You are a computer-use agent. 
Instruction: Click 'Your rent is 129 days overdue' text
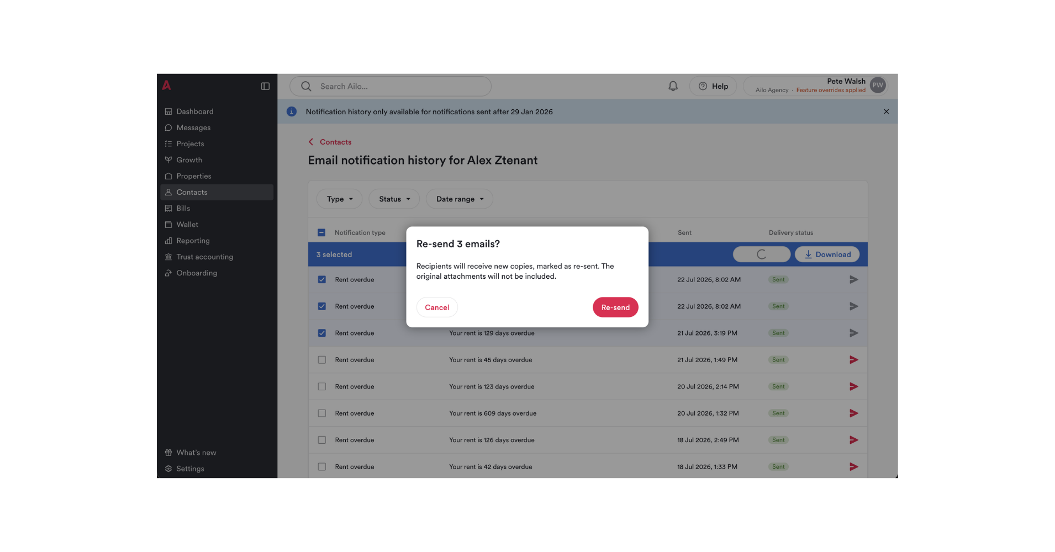pos(492,333)
